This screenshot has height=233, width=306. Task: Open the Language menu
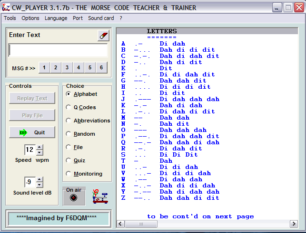tap(56, 18)
